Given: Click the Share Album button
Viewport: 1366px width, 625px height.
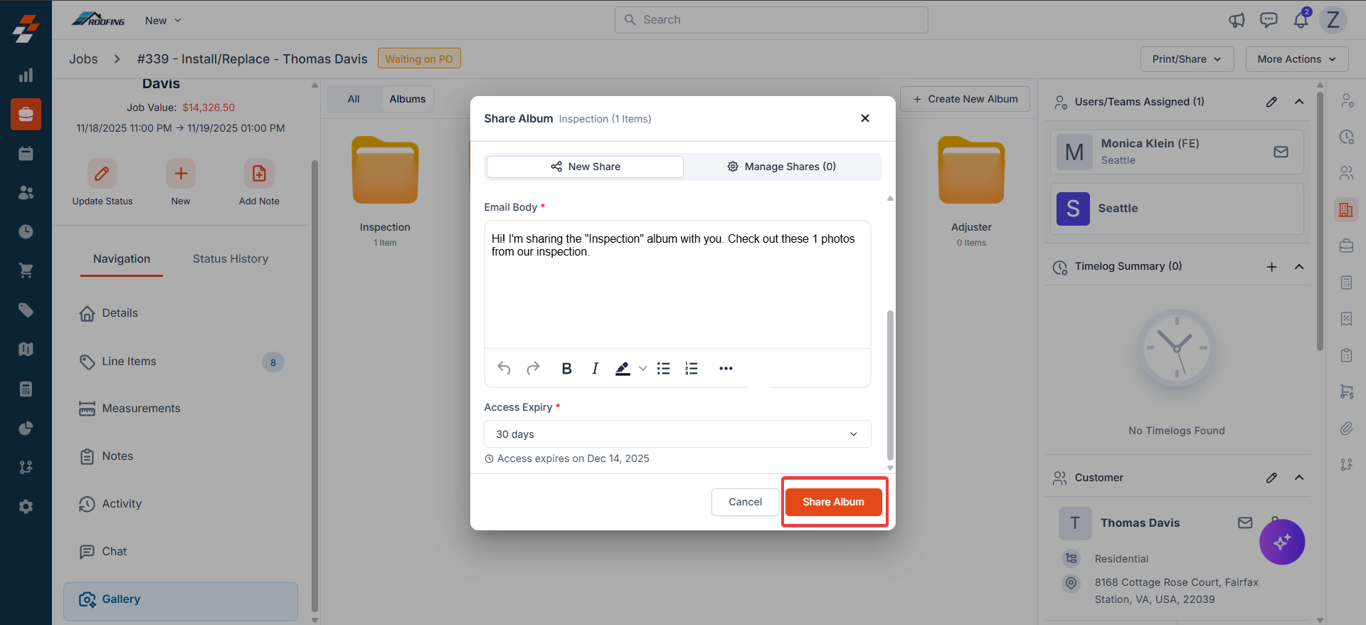Looking at the screenshot, I should [x=833, y=502].
